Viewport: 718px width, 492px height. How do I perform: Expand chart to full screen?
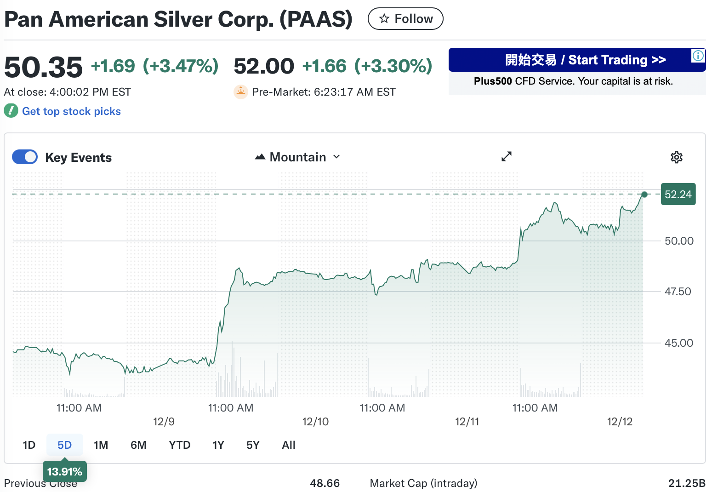coord(506,157)
